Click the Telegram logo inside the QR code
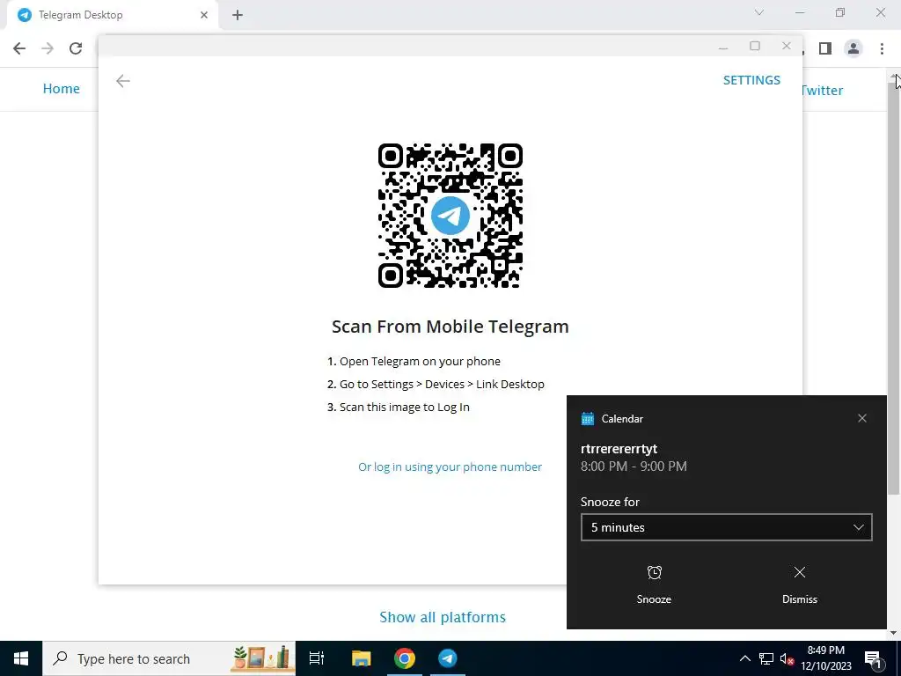Viewport: 901px width, 676px height. coord(450,216)
